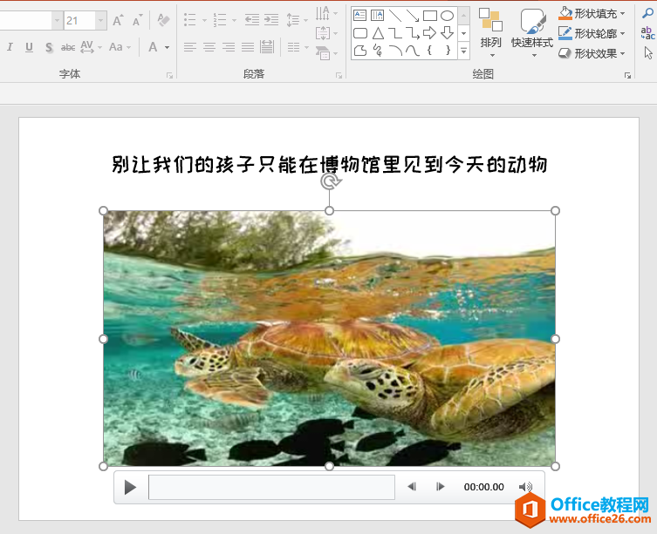The image size is (657, 534).
Task: Align text to the right
Action: point(229,47)
